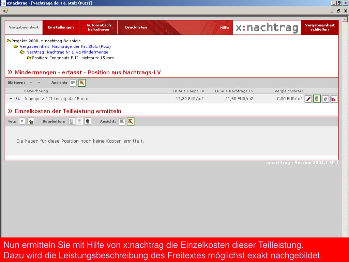Click the folder icon beside Position entry
Image resolution: width=349 pixels, height=262 pixels.
click(x=29, y=58)
